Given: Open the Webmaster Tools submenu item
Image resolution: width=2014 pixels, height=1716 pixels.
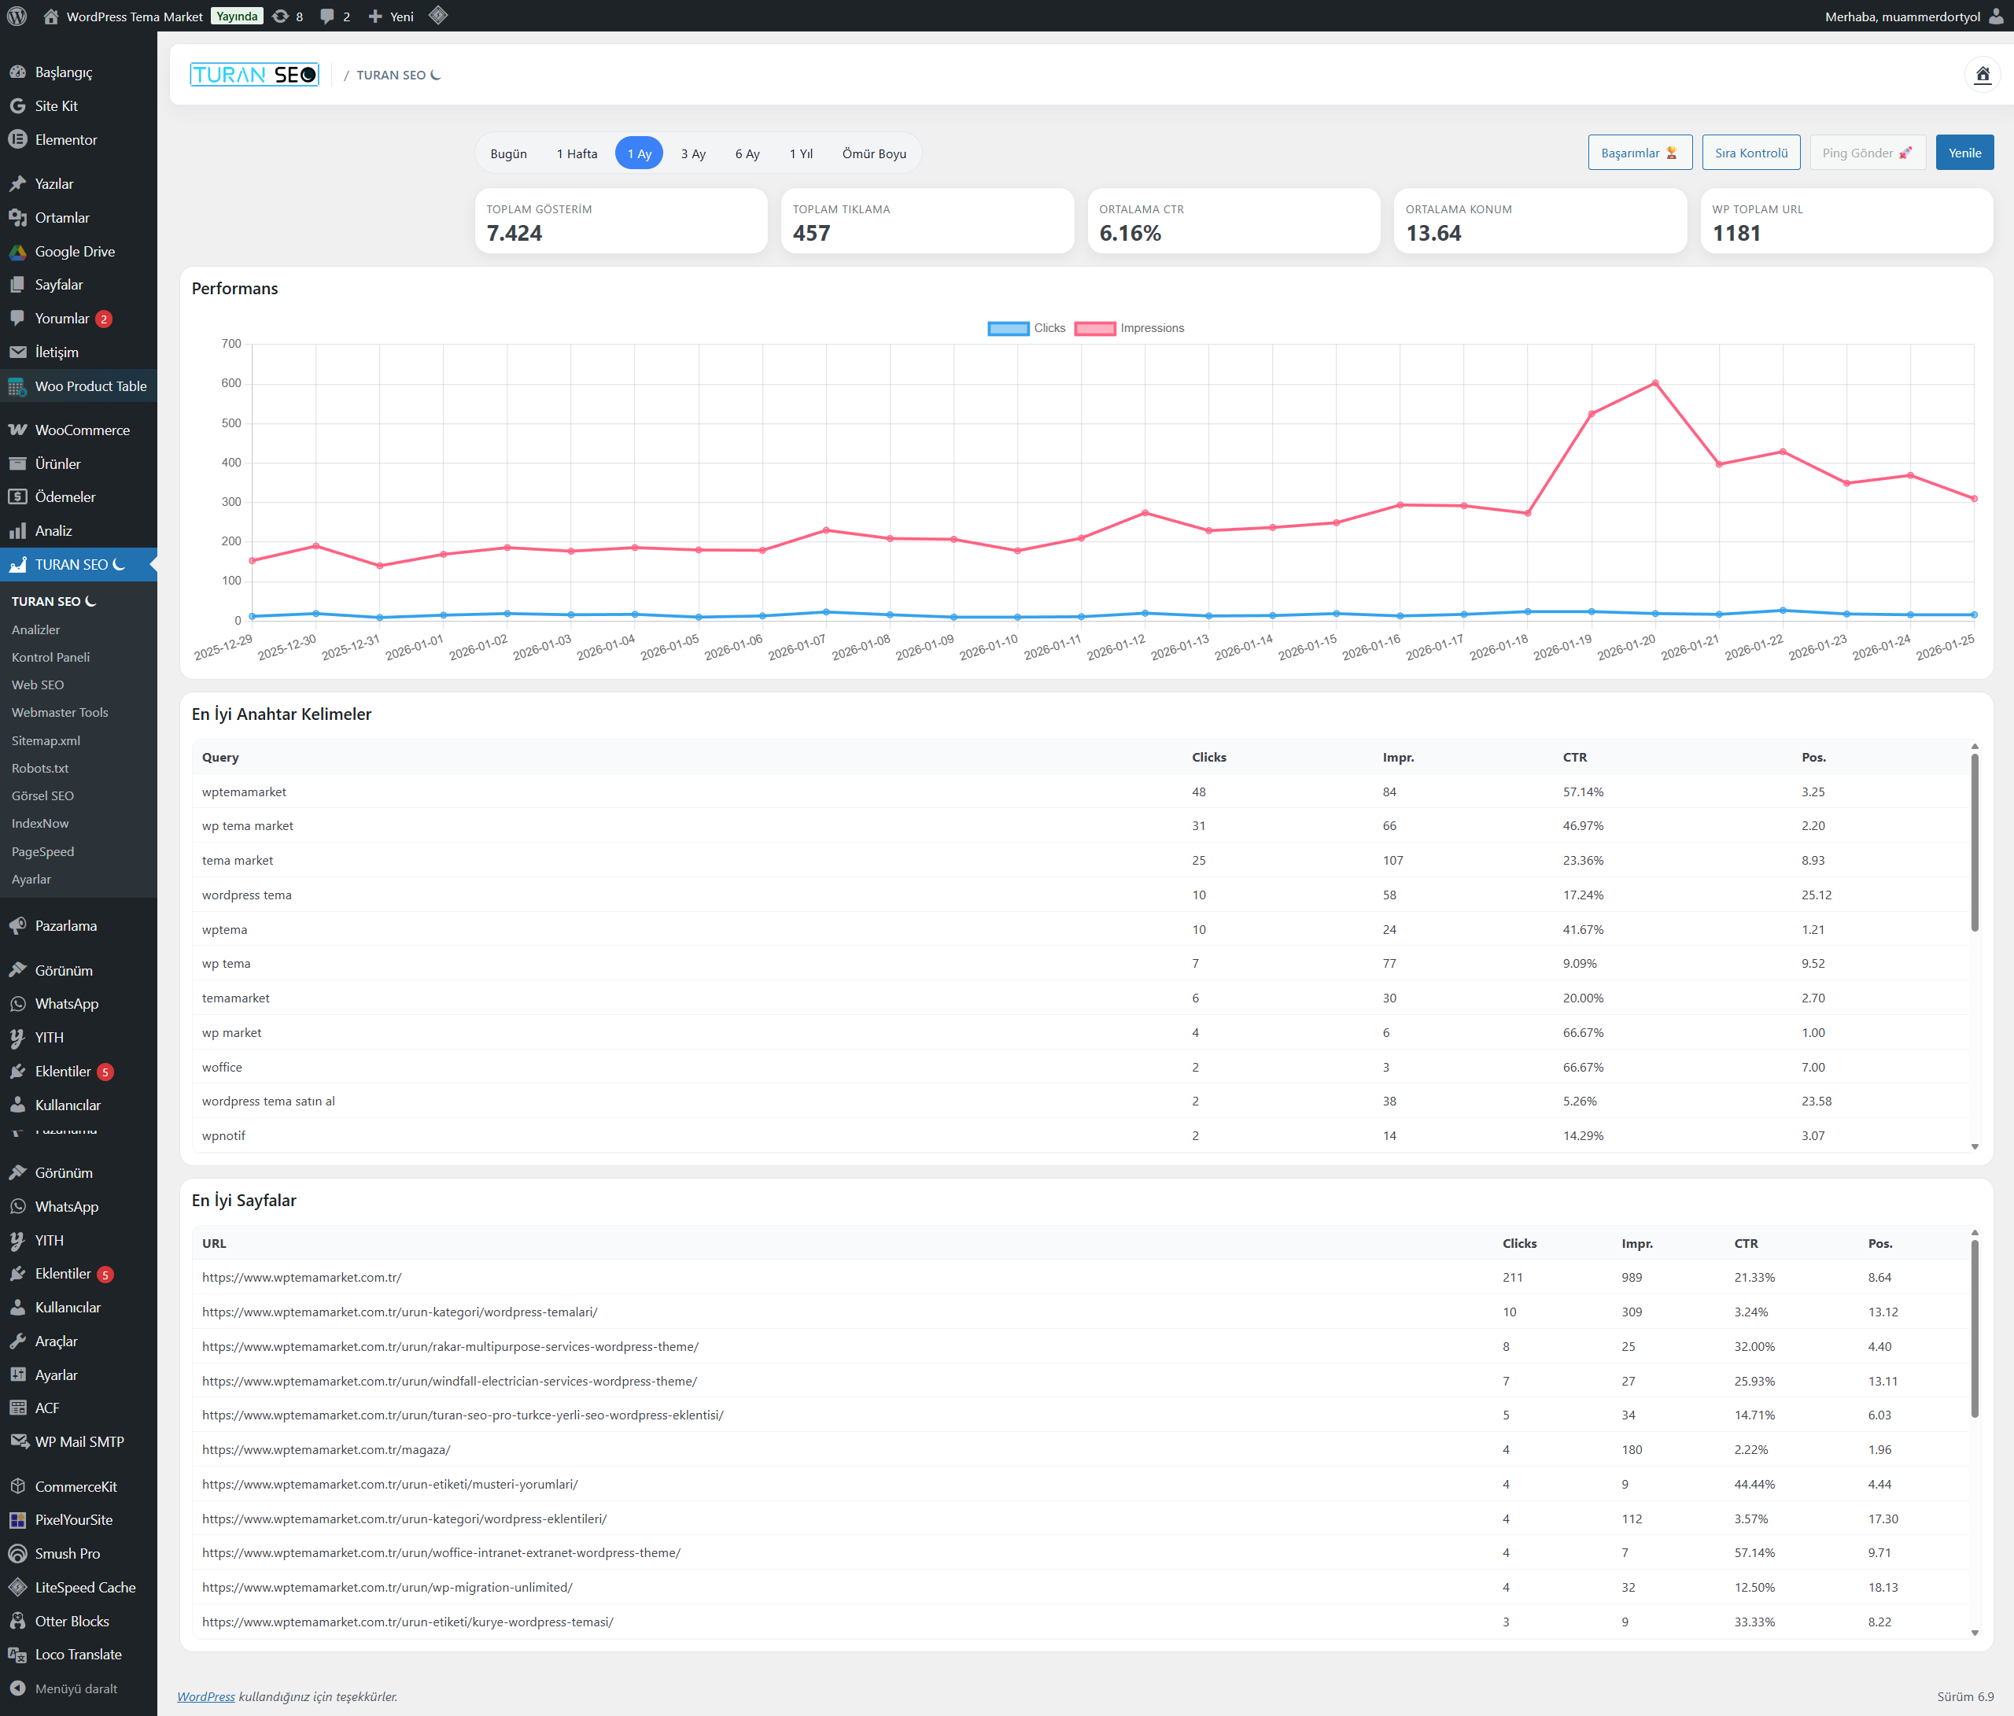Looking at the screenshot, I should click(59, 713).
